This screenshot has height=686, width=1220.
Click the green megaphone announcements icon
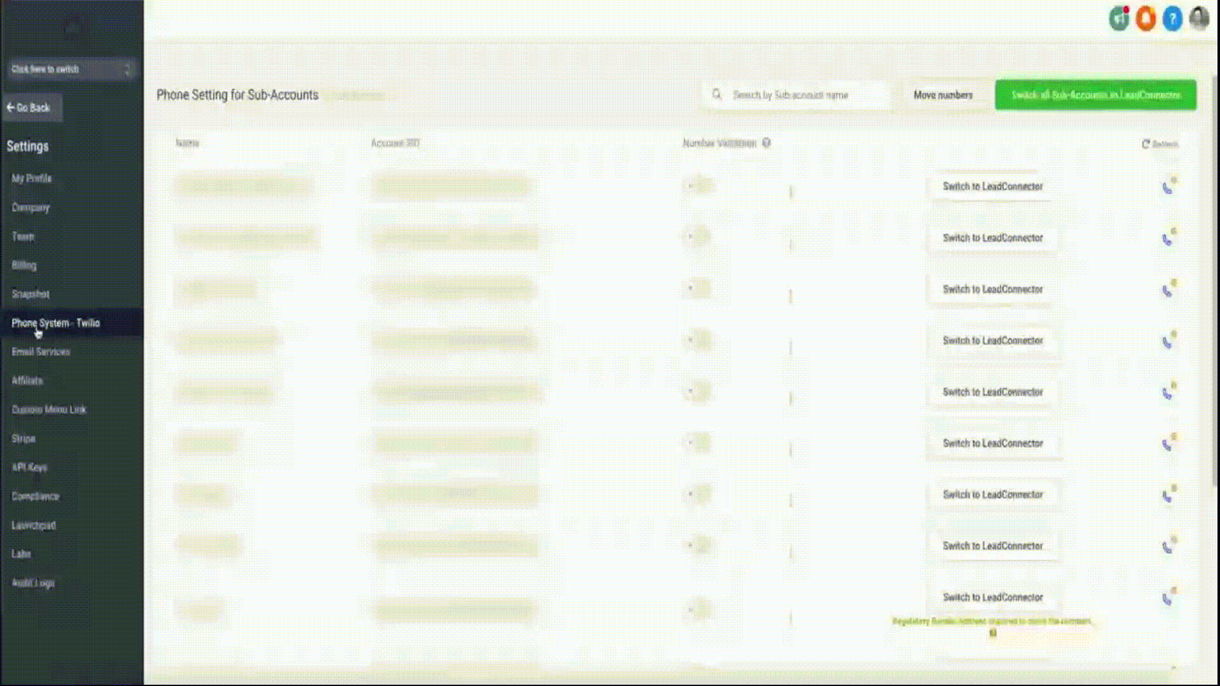[1118, 19]
